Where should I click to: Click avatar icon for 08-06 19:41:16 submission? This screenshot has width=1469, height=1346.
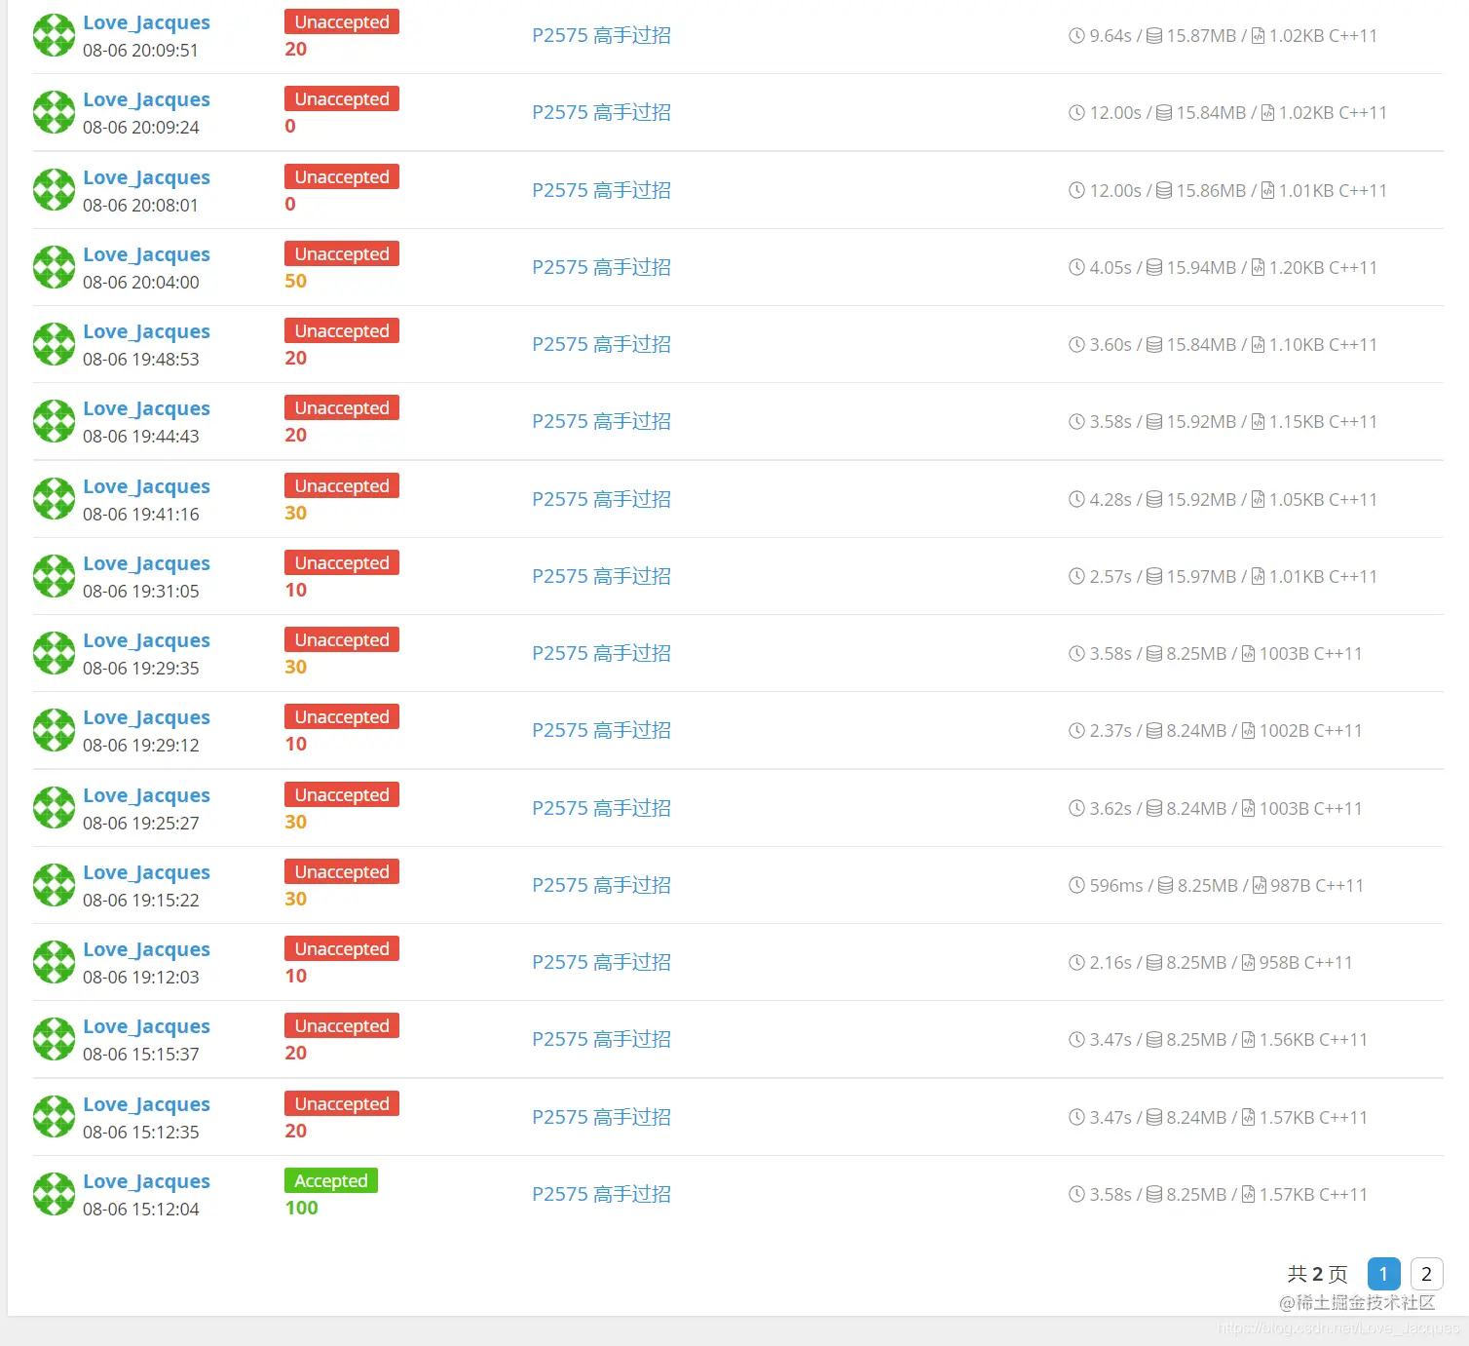(x=54, y=499)
